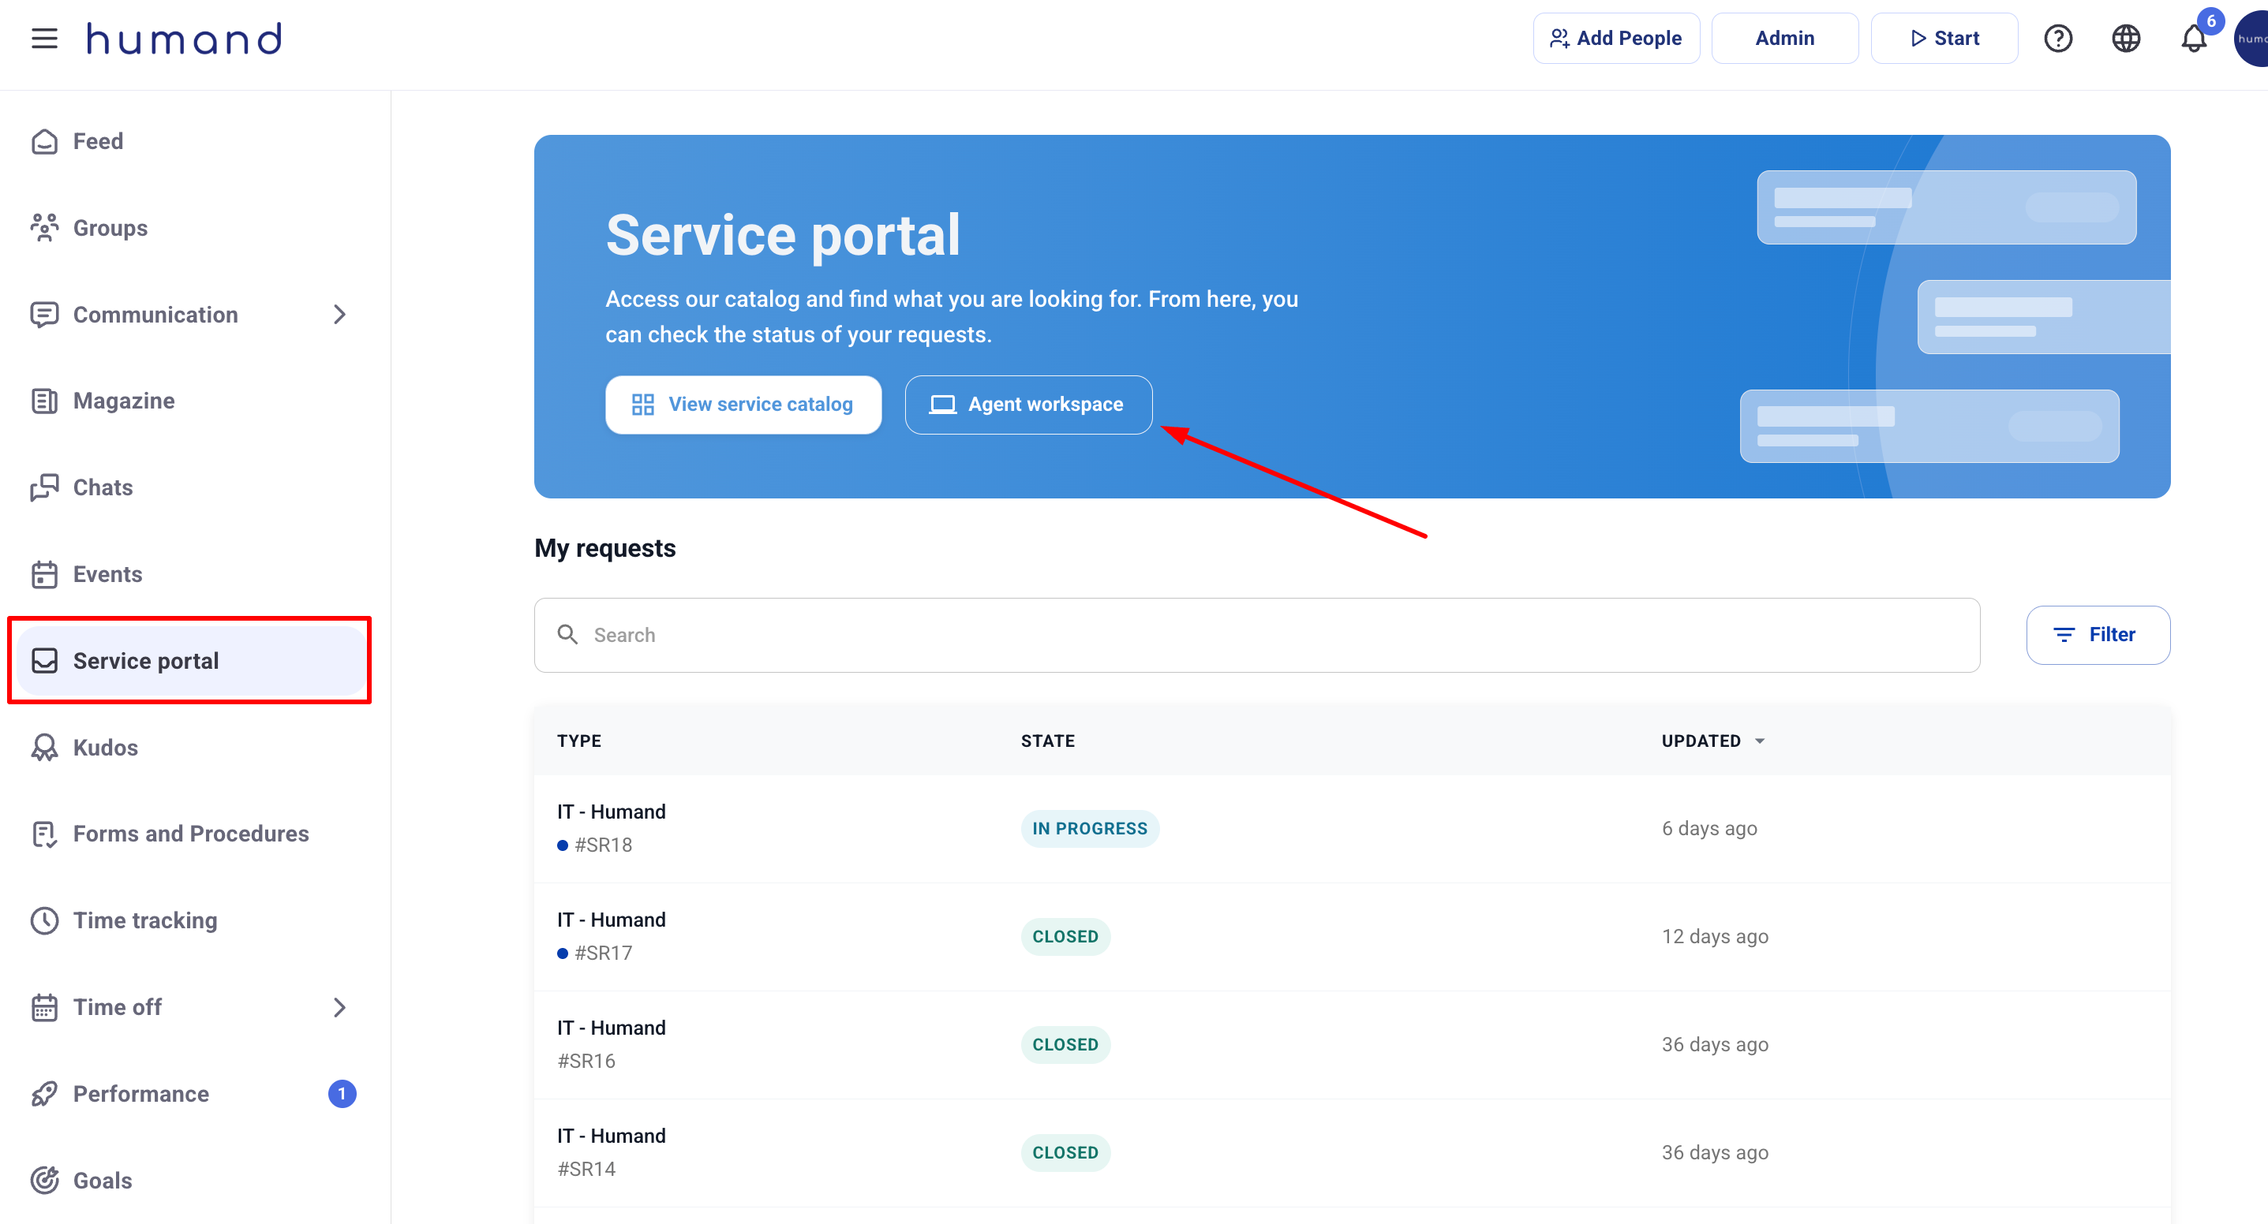Go to Feed in sidebar
2268x1224 pixels.
98,142
